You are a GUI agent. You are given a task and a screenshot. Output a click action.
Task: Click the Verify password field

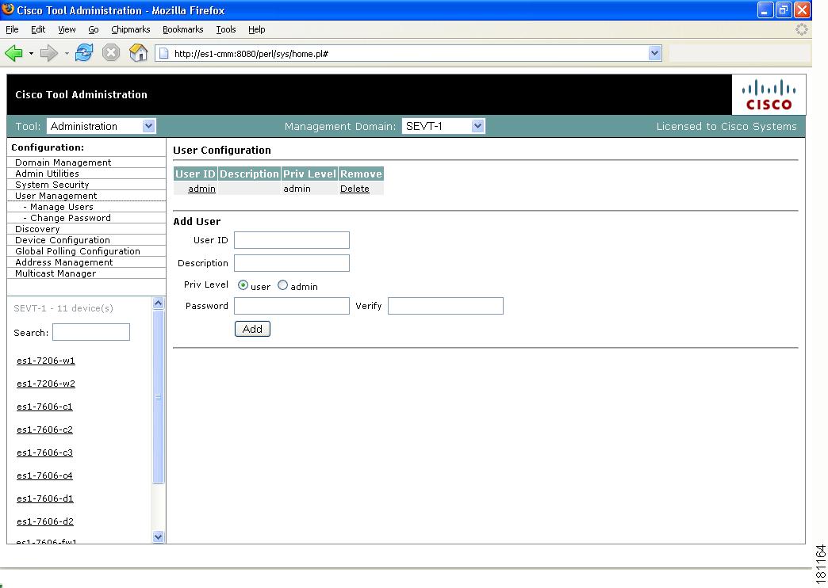click(446, 306)
